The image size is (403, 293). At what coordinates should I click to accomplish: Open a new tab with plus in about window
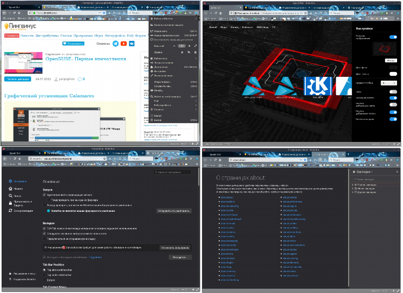[x=348, y=154]
